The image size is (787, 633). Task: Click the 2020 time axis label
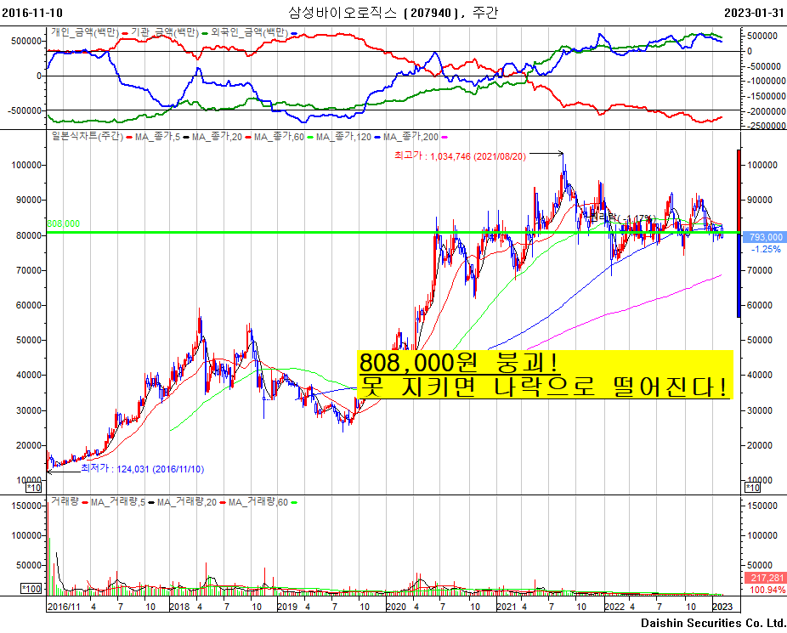click(x=396, y=607)
